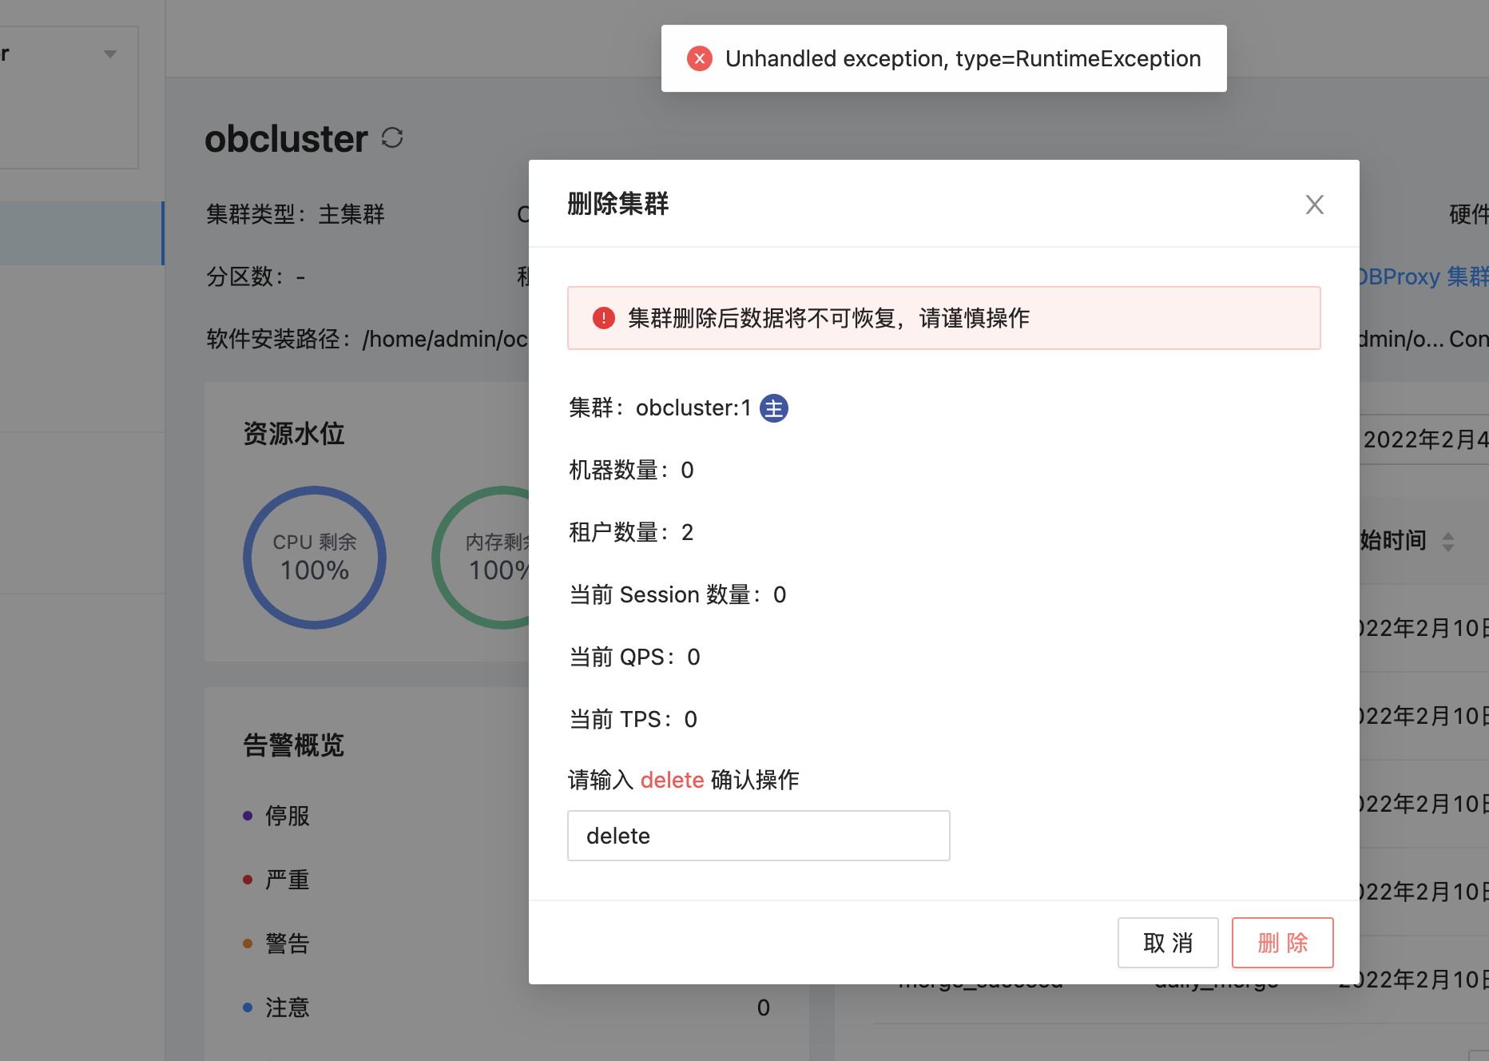Click the red 严重 alert status dot
Image resolution: width=1489 pixels, height=1061 pixels.
tap(247, 879)
